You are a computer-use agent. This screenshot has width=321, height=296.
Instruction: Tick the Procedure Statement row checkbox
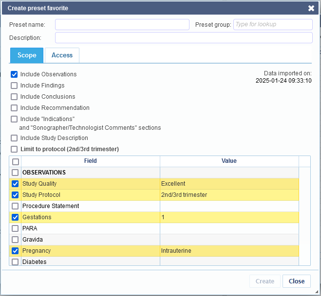click(15, 206)
